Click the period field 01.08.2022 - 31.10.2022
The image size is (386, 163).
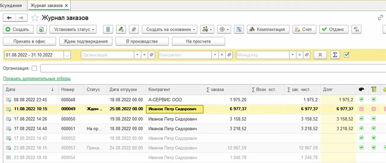click(34, 55)
